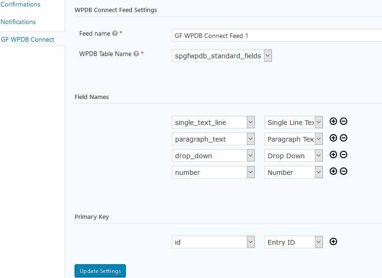Image resolution: width=382 pixels, height=278 pixels.
Task: Add a row after number mapping
Action: [333, 171]
